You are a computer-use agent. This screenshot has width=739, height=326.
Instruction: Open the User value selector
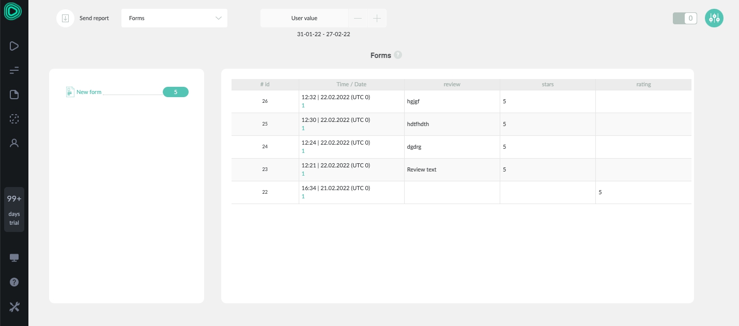click(304, 18)
